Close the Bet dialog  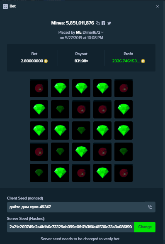158,6
